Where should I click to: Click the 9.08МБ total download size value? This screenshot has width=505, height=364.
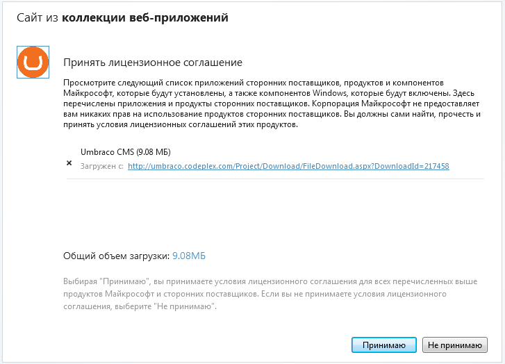pos(189,256)
